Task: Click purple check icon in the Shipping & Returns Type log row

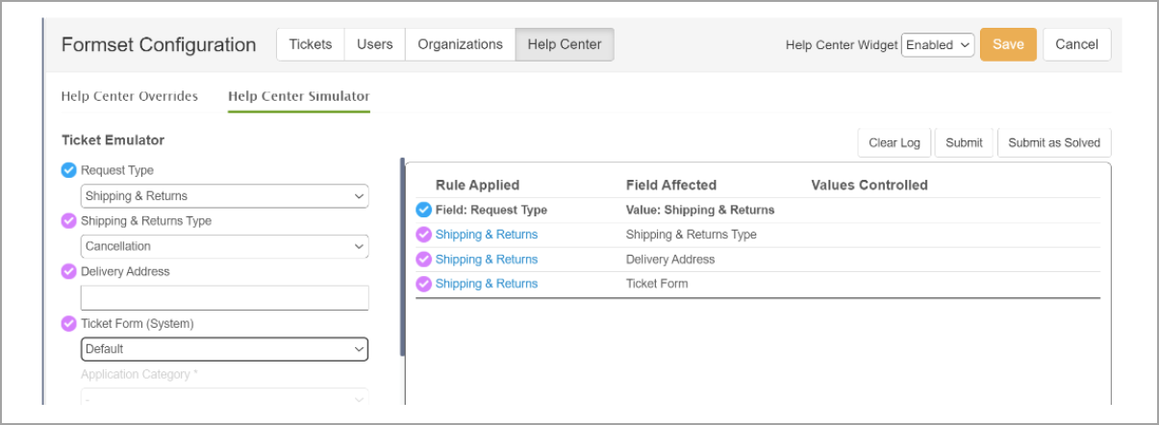Action: 423,235
